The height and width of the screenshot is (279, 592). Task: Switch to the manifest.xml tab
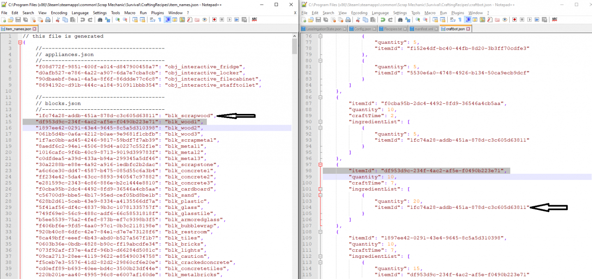click(x=423, y=29)
